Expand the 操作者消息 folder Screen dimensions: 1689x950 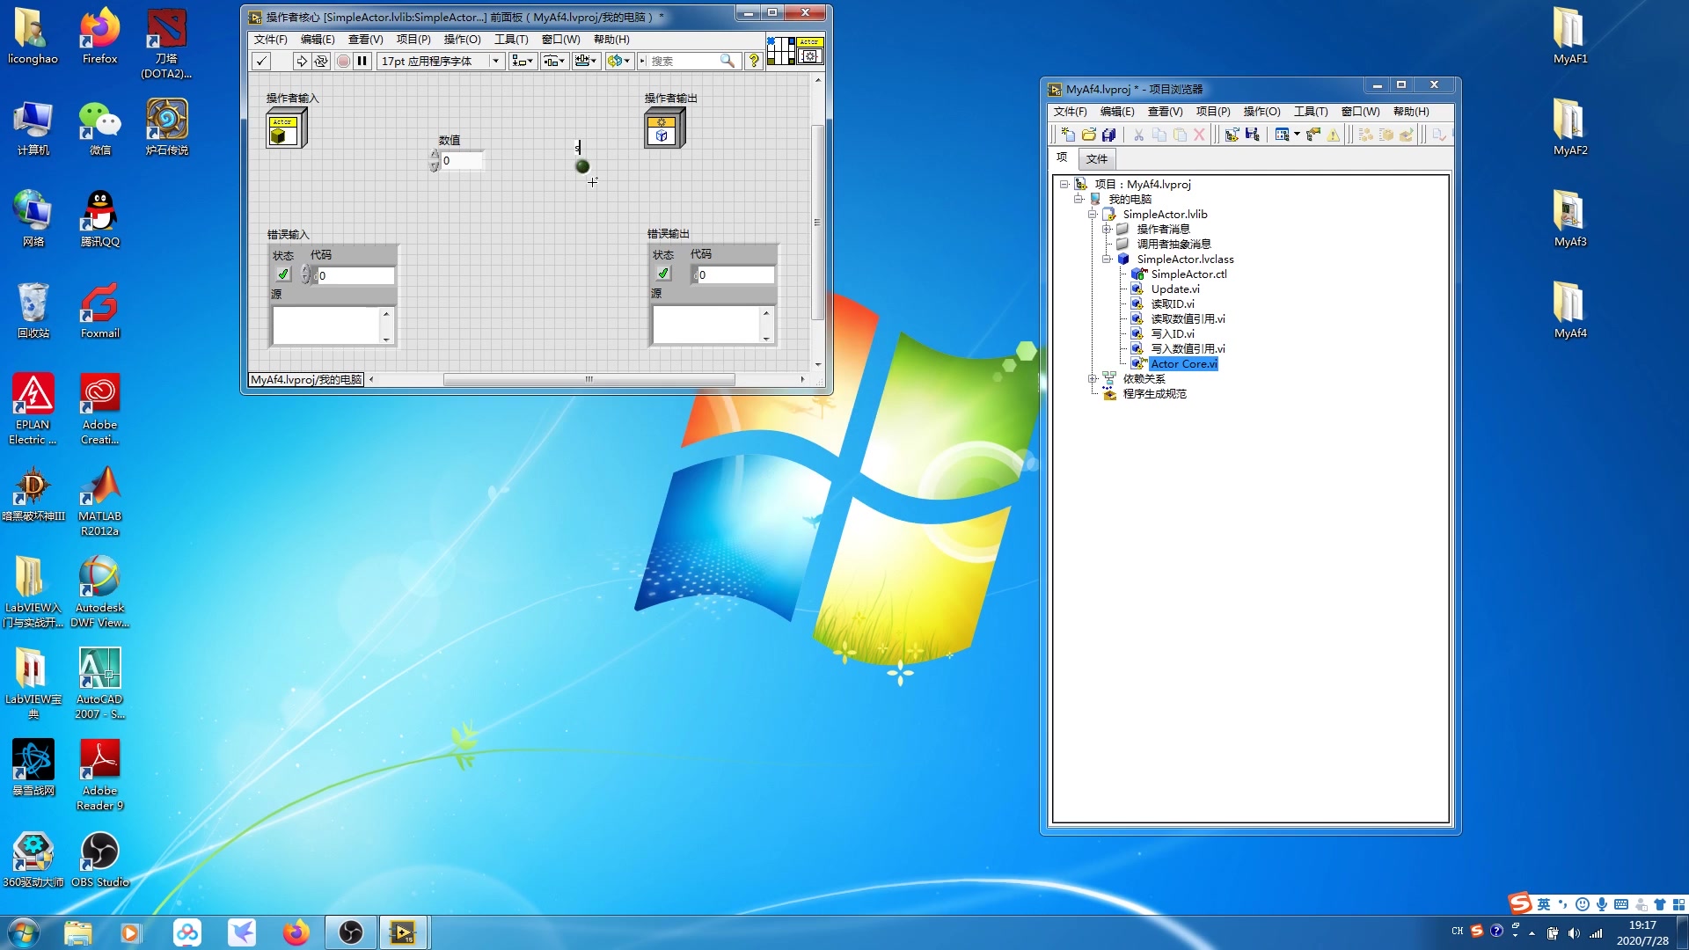click(1107, 229)
